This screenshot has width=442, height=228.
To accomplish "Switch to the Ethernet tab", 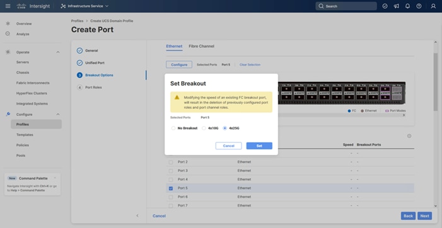I will 174,46.
